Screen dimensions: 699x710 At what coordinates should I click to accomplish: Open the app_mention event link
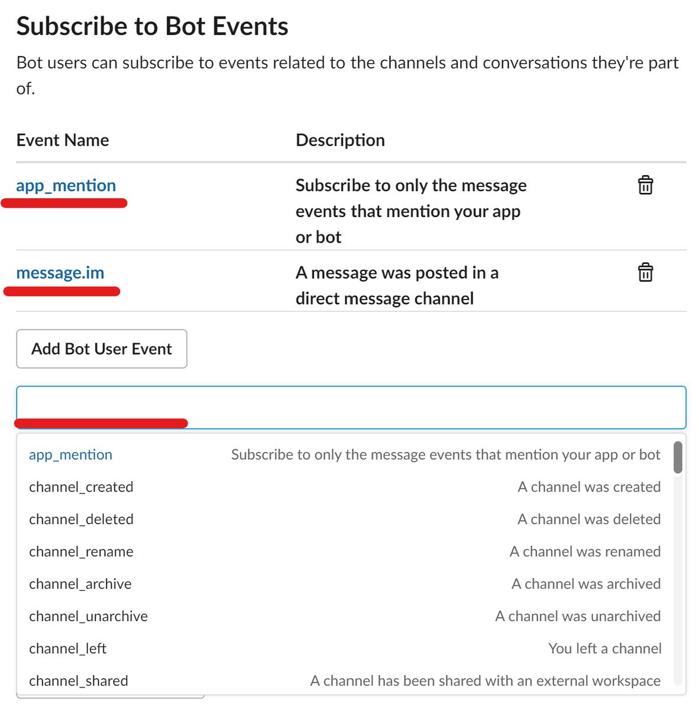66,186
